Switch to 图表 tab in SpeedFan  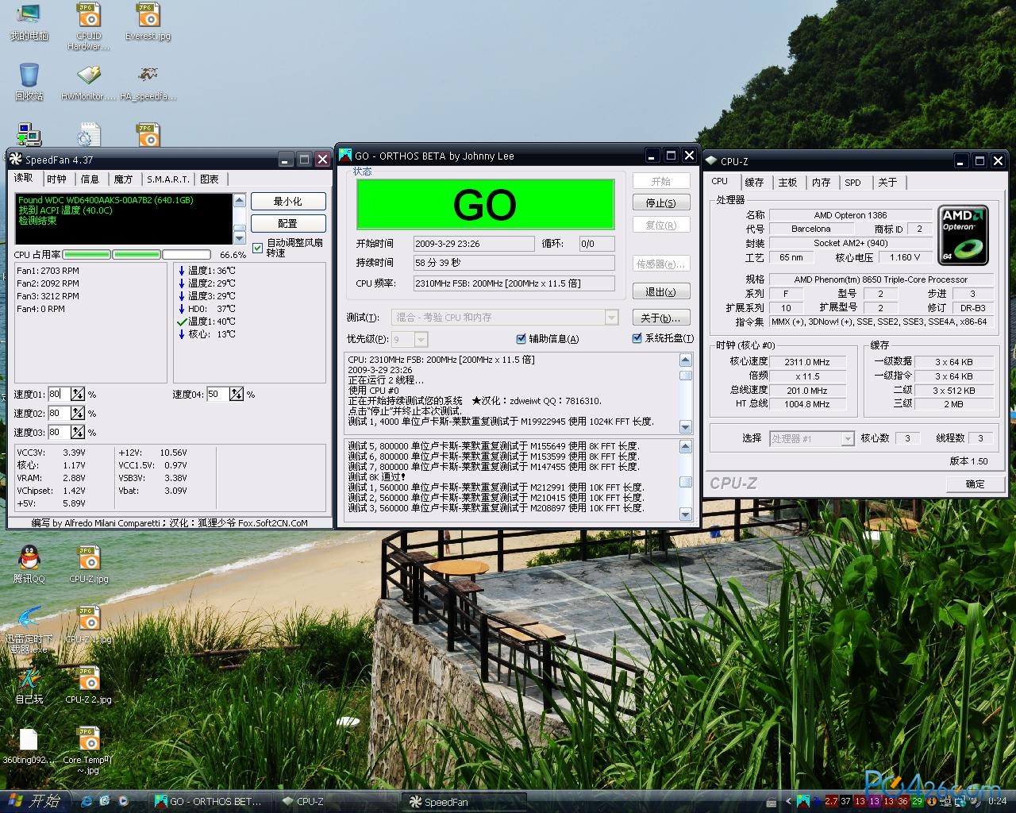[210, 179]
